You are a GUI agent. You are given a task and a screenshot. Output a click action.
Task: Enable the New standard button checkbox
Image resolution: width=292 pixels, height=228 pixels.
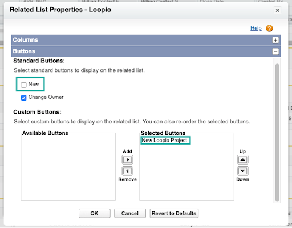(x=23, y=85)
